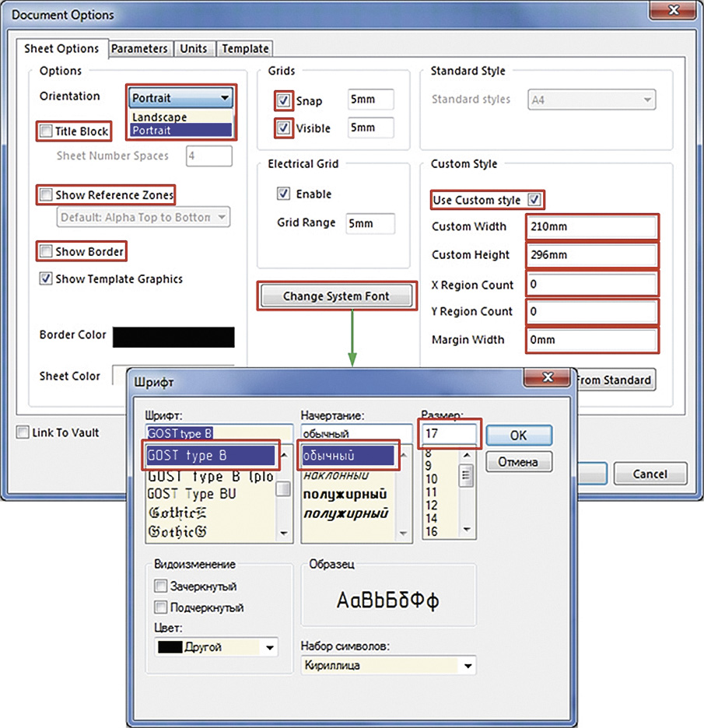Toggle the Show Border checkbox
The width and height of the screenshot is (704, 728).
point(46,251)
